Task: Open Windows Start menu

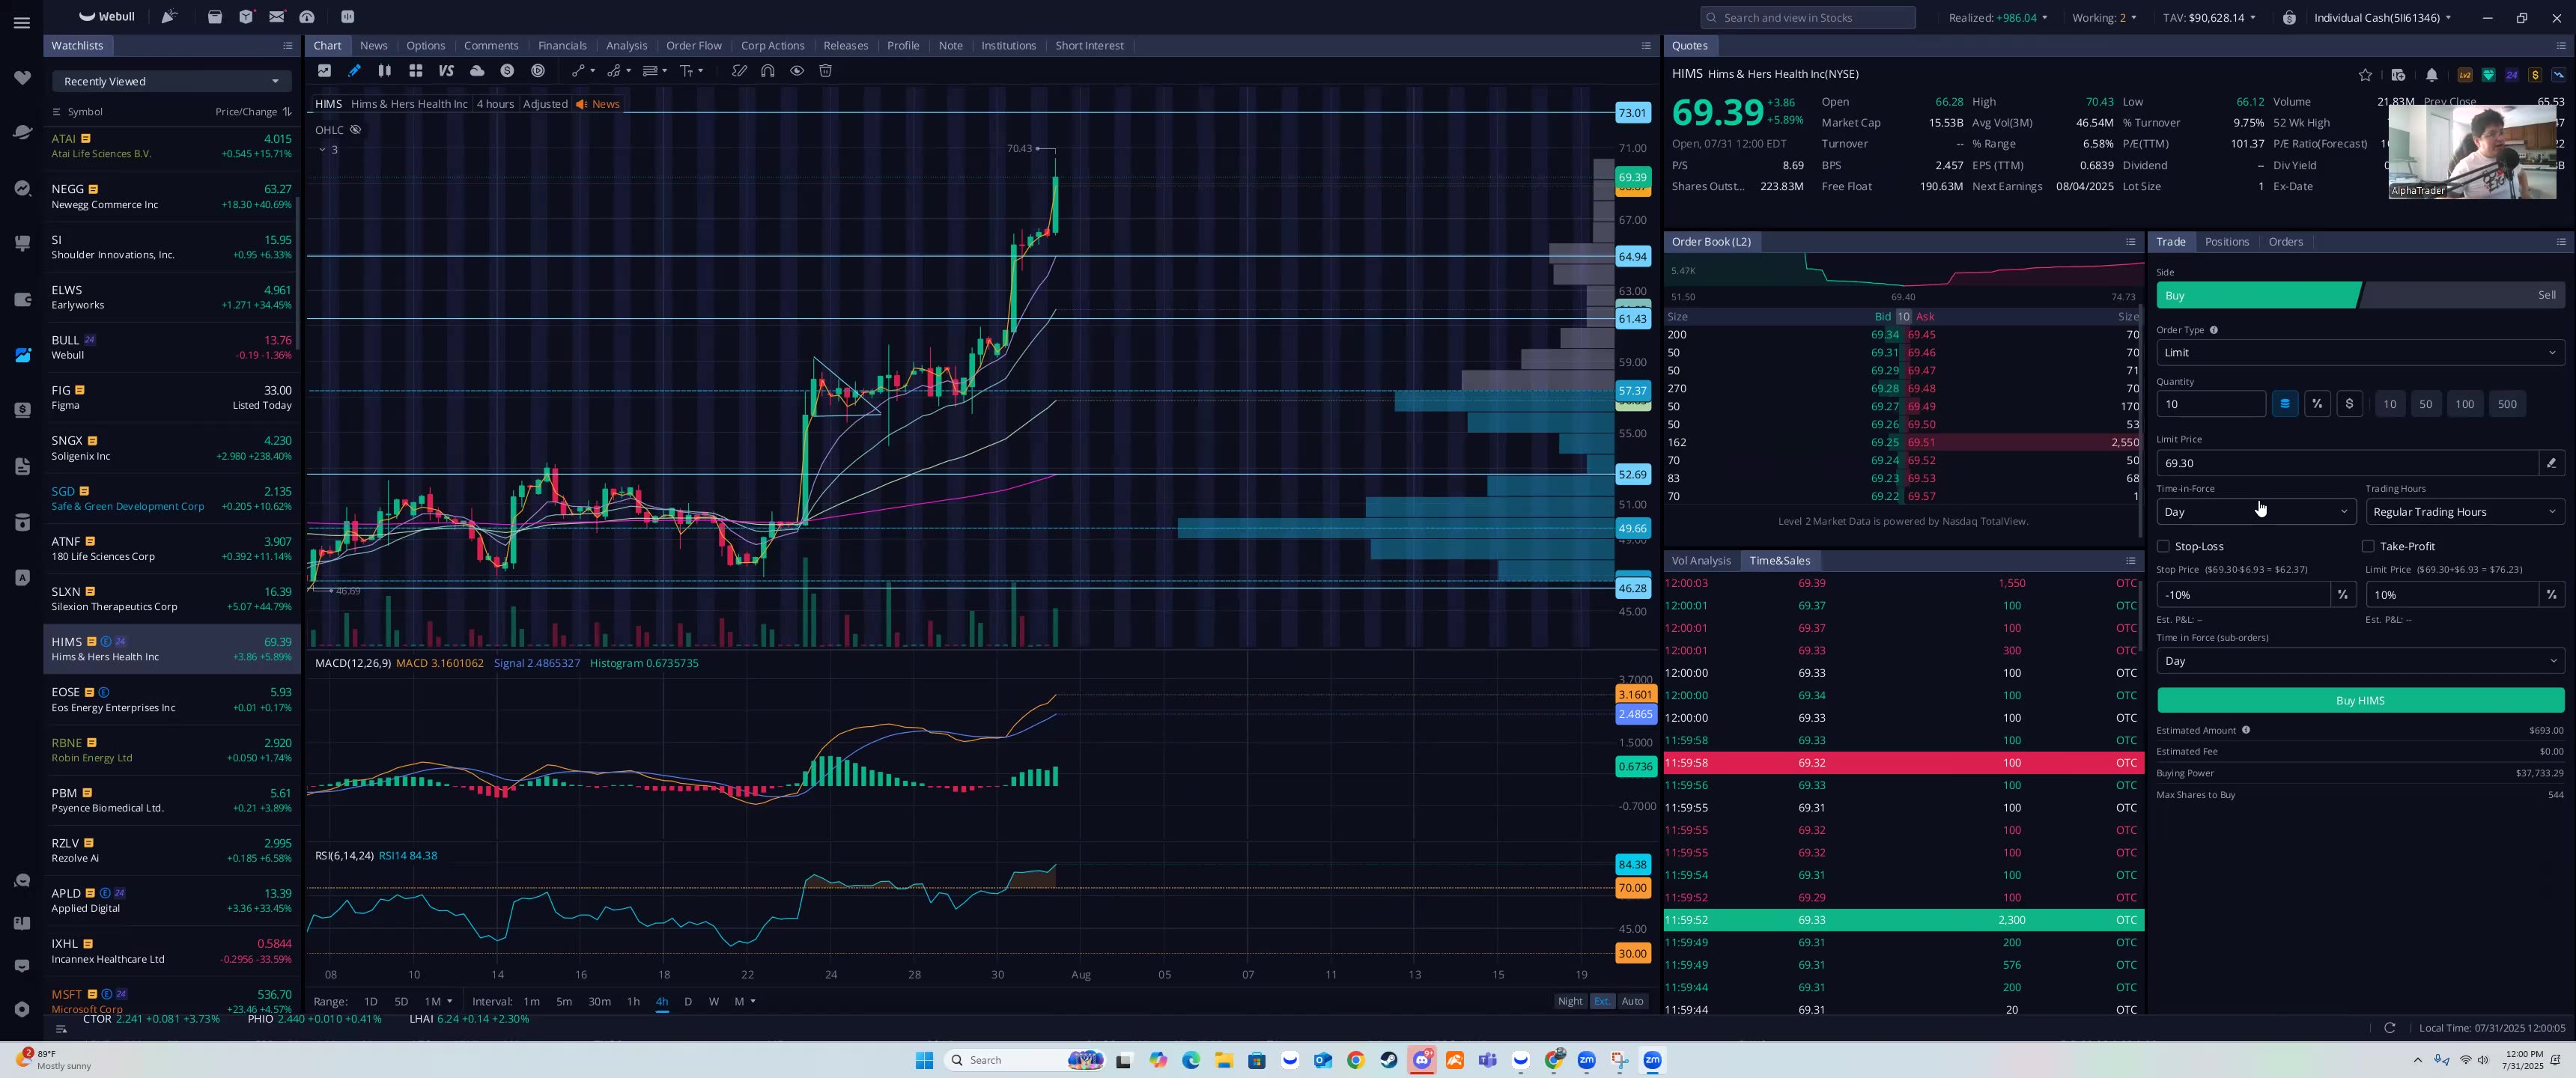Action: (x=924, y=1060)
